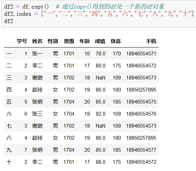196x171 pixels.
Task: Click the 学号 column header
Action: click(x=22, y=41)
